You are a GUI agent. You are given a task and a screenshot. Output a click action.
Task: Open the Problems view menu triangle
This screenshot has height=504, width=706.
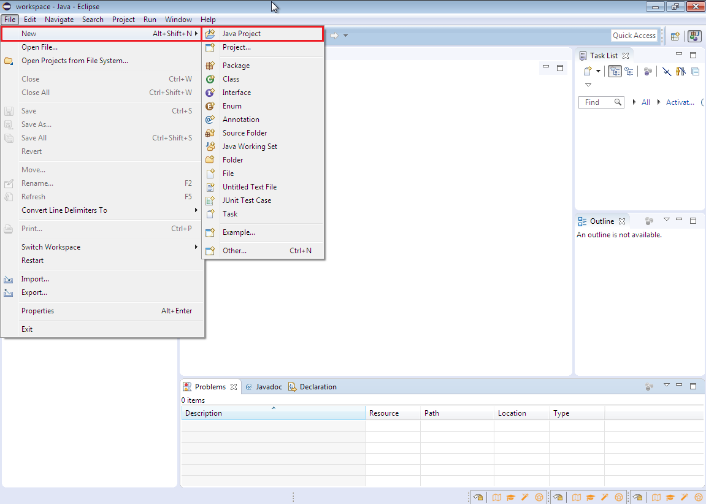pyautogui.click(x=666, y=385)
